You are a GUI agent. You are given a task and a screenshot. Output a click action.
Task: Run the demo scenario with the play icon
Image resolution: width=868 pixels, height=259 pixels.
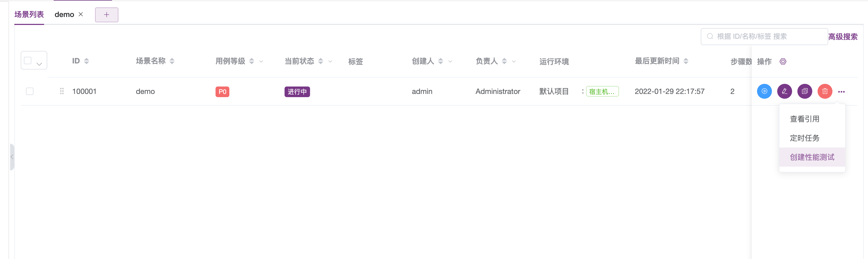pyautogui.click(x=764, y=91)
